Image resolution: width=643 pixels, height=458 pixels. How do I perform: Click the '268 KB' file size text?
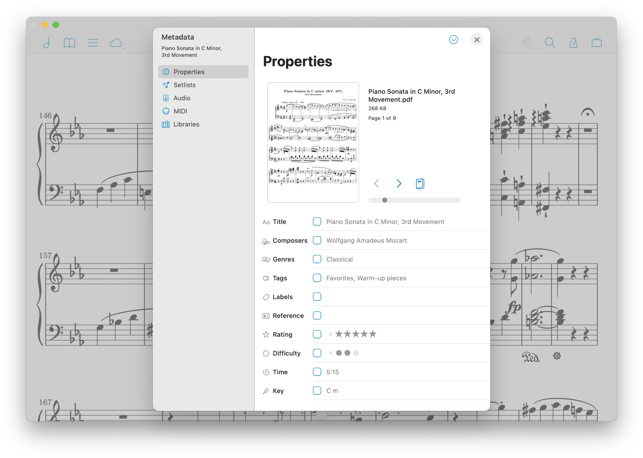point(377,108)
